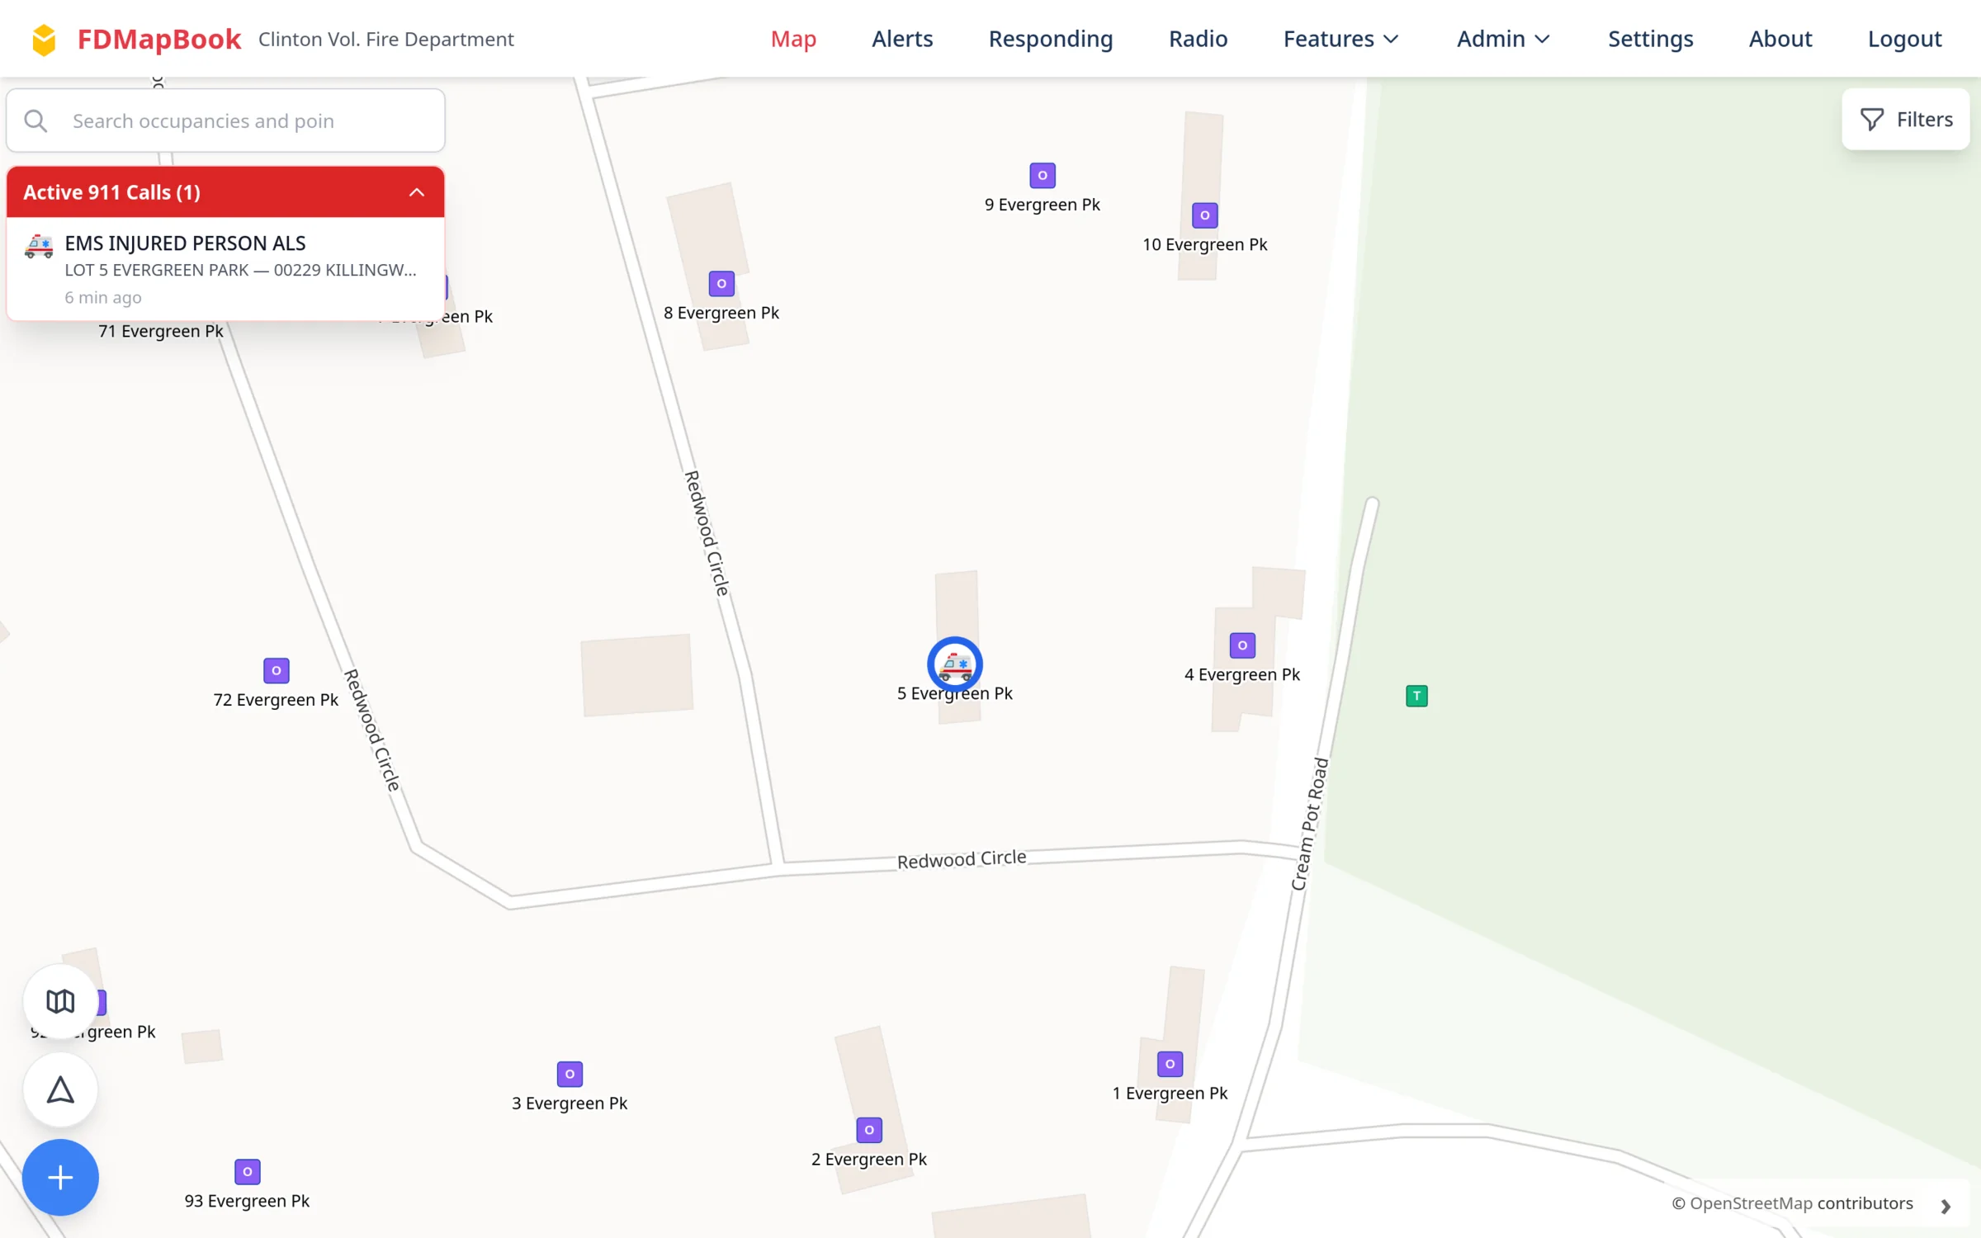Viewport: 1981px width, 1238px height.
Task: Select the 4 Evergreen Pk purple marker
Action: click(x=1242, y=645)
